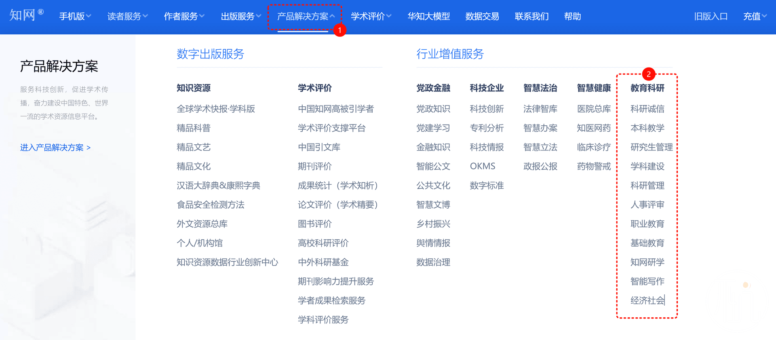Open 帮助 from the top bar
This screenshot has height=340, width=776.
[572, 17]
